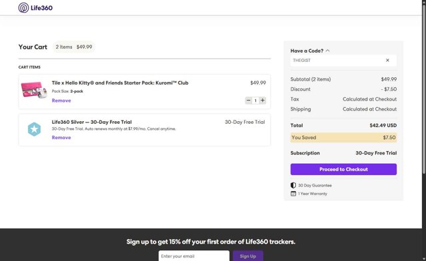The image size is (426, 261).
Task: Remove the Life360 Silver free trial
Action: point(61,138)
